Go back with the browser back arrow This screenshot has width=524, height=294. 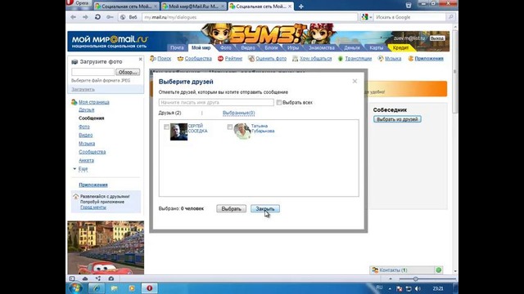coord(73,17)
